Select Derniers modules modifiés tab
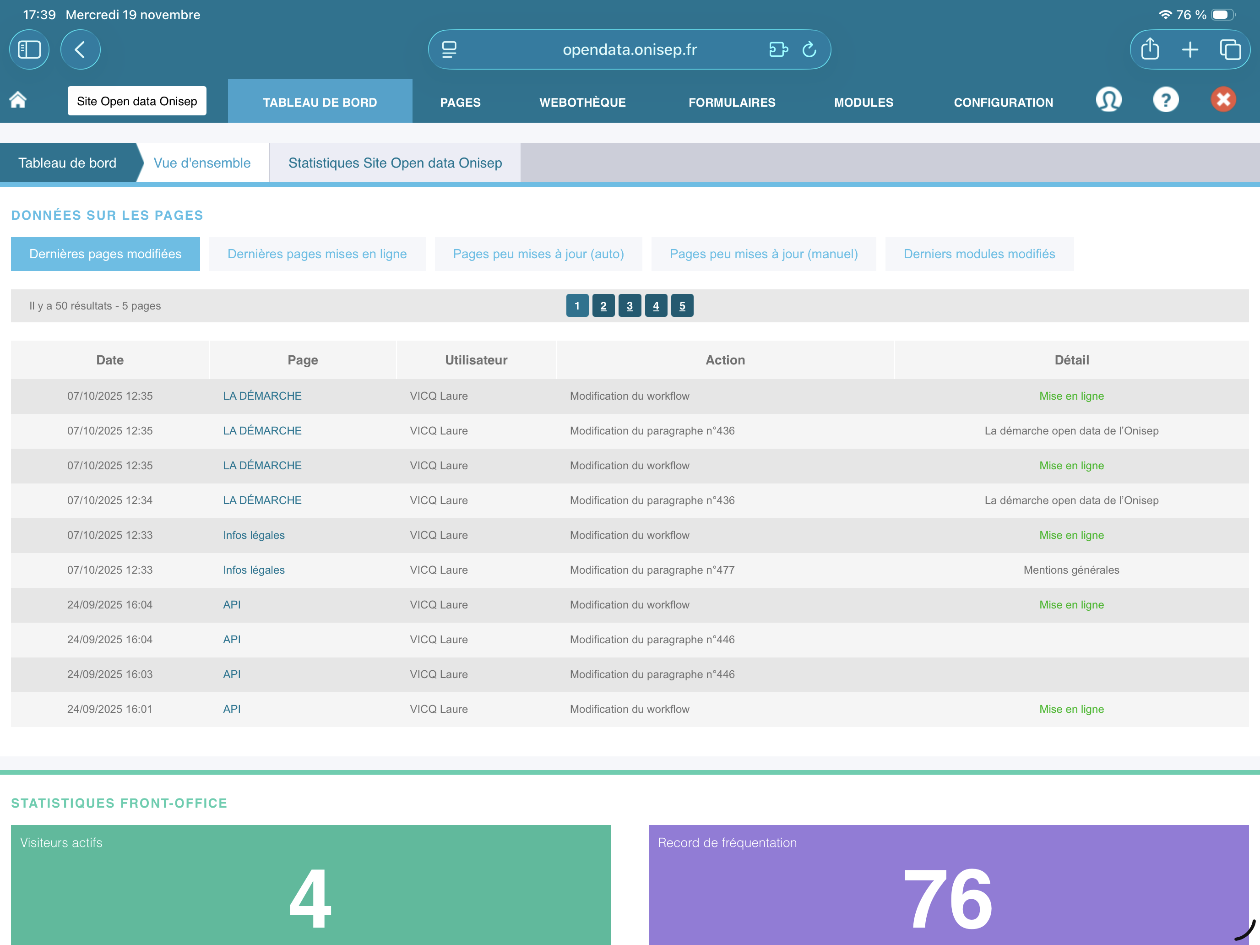Image resolution: width=1260 pixels, height=945 pixels. tap(978, 254)
